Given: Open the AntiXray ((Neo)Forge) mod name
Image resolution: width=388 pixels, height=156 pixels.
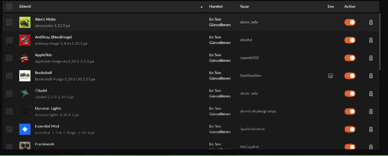Looking at the screenshot, I should coord(53,37).
